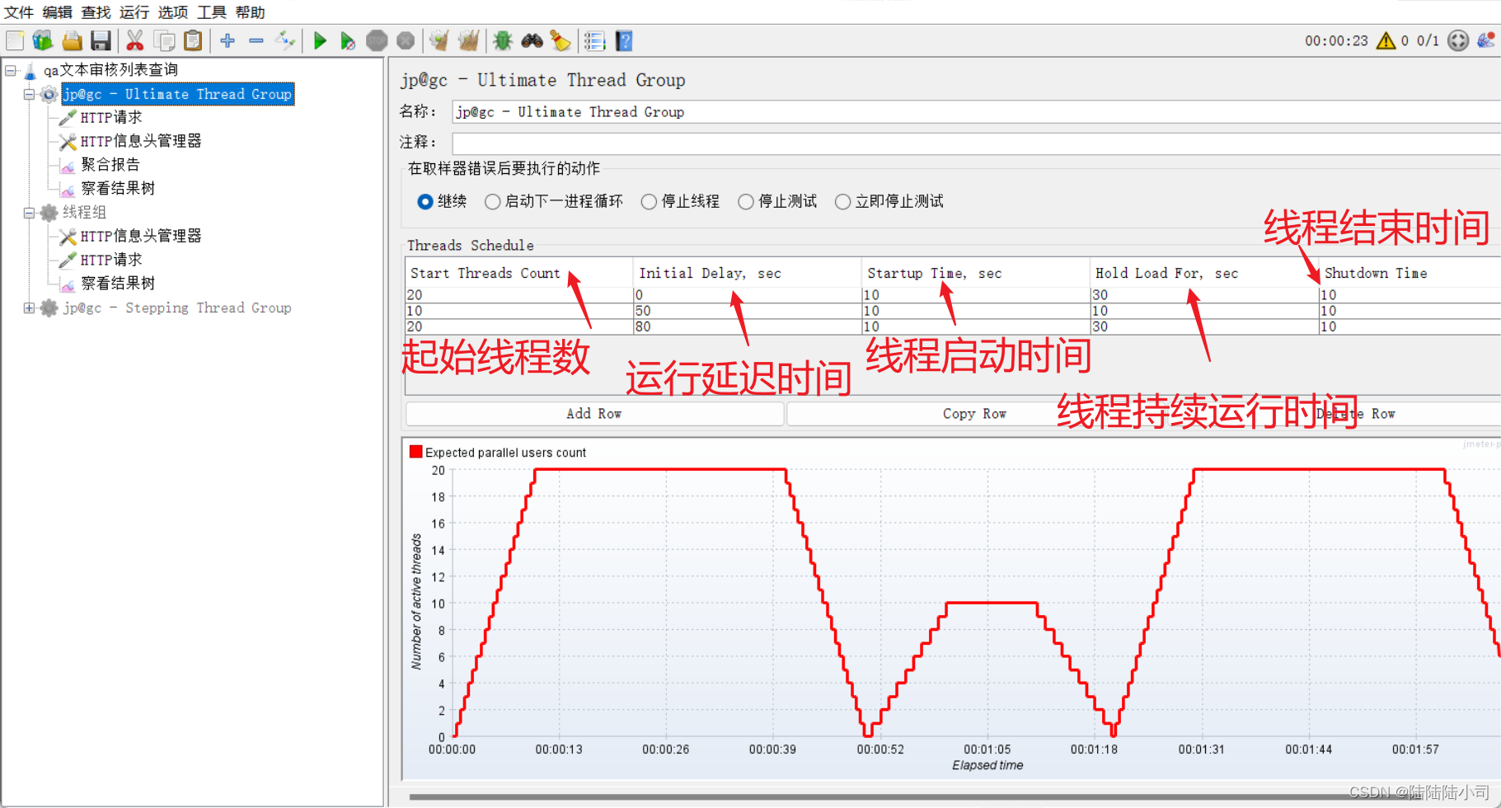Select the 继续 radio button

click(x=425, y=201)
